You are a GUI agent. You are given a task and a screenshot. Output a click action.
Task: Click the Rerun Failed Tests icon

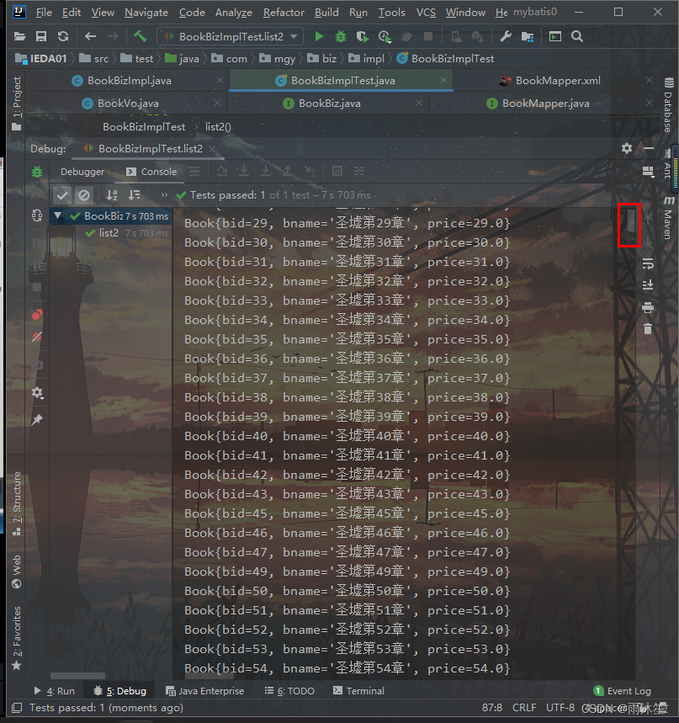click(x=37, y=215)
